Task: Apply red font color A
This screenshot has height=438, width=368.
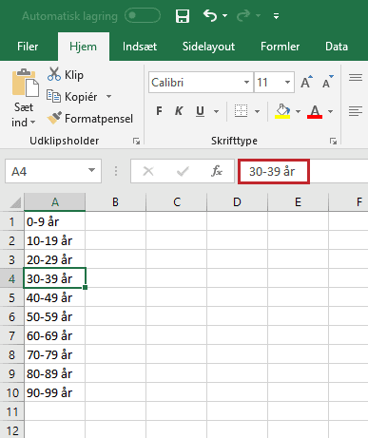Action: coord(315,111)
